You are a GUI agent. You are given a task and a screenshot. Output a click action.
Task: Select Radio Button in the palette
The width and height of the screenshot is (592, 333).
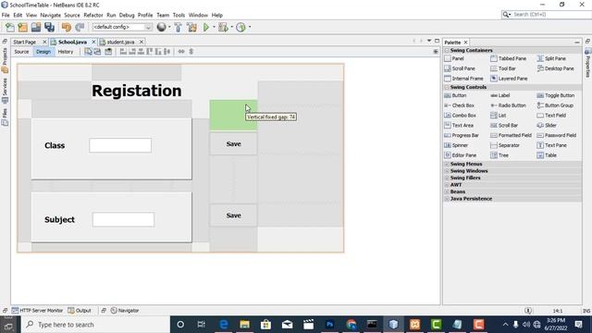[508, 105]
